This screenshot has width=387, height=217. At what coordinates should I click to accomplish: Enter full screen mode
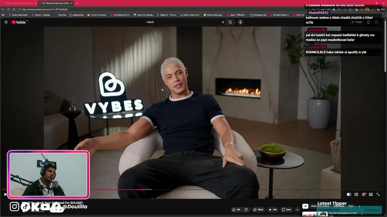pos(378,194)
